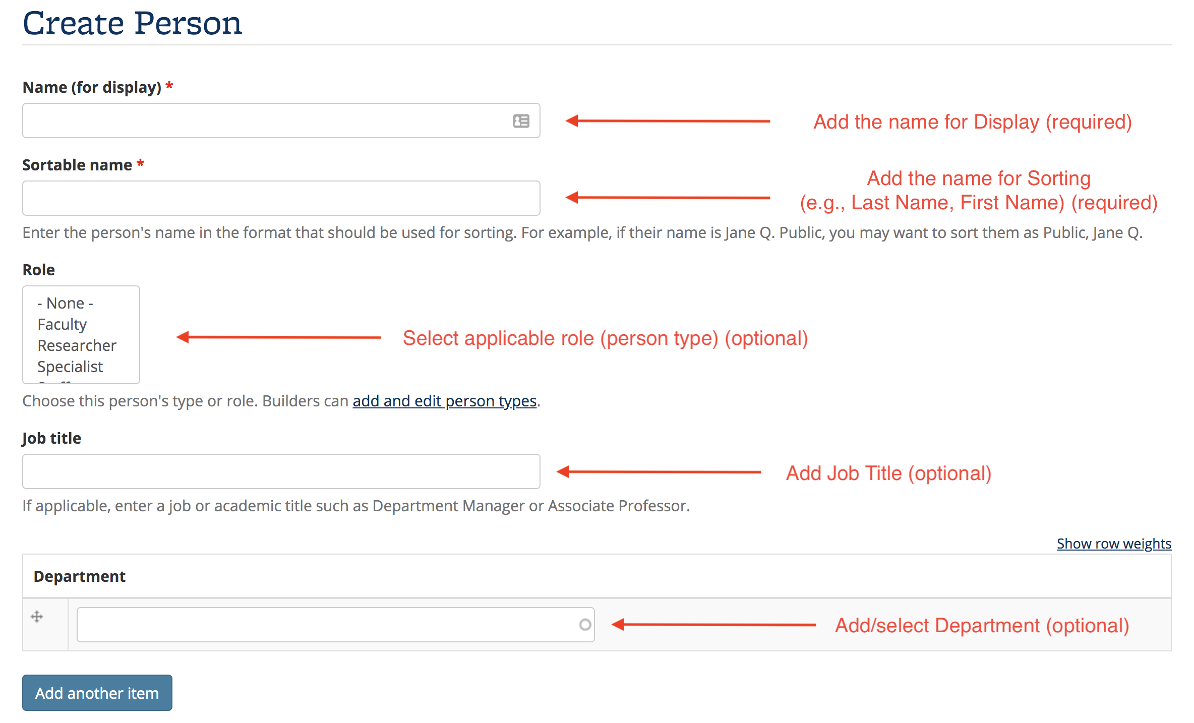Click the contact card autofill icon
The height and width of the screenshot is (723, 1194).
point(521,121)
